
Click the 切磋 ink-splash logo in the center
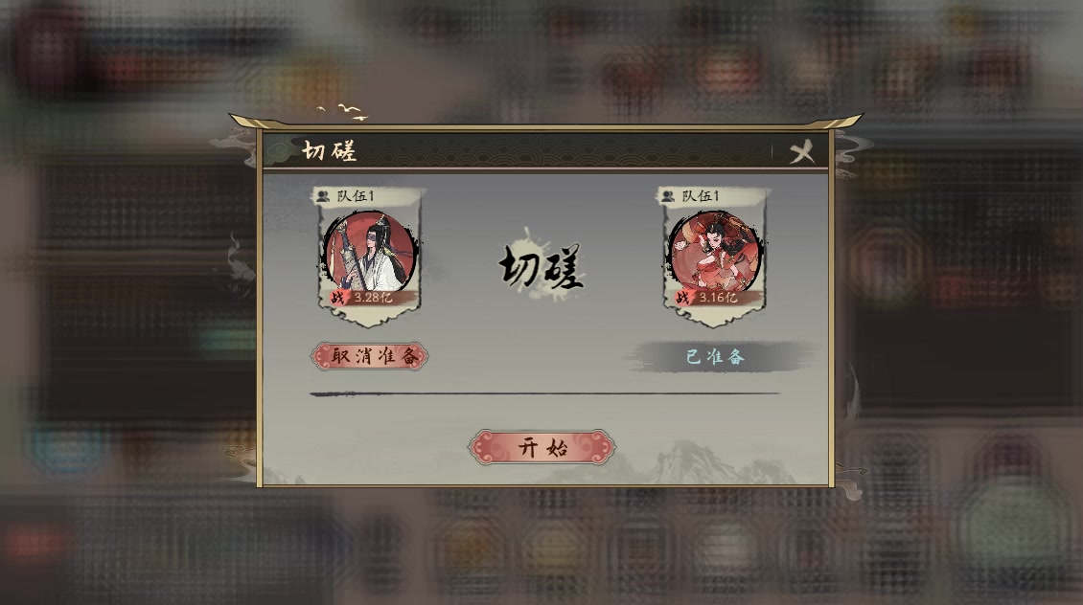(541, 265)
